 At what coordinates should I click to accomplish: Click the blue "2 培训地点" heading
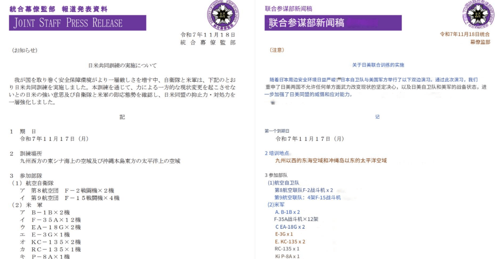tap(282, 153)
